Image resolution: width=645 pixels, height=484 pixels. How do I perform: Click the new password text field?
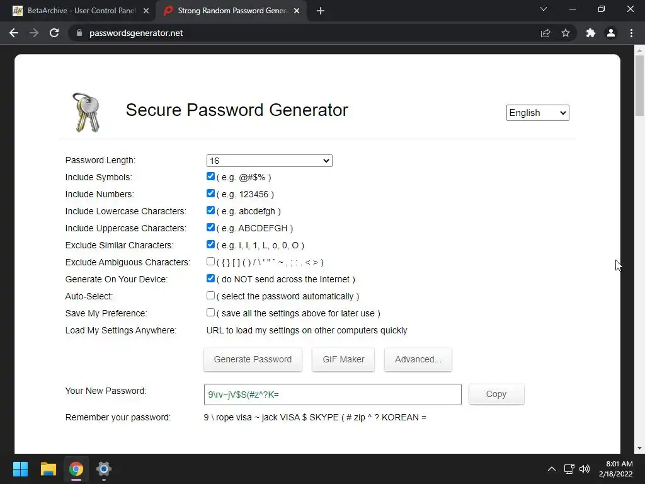pyautogui.click(x=333, y=395)
